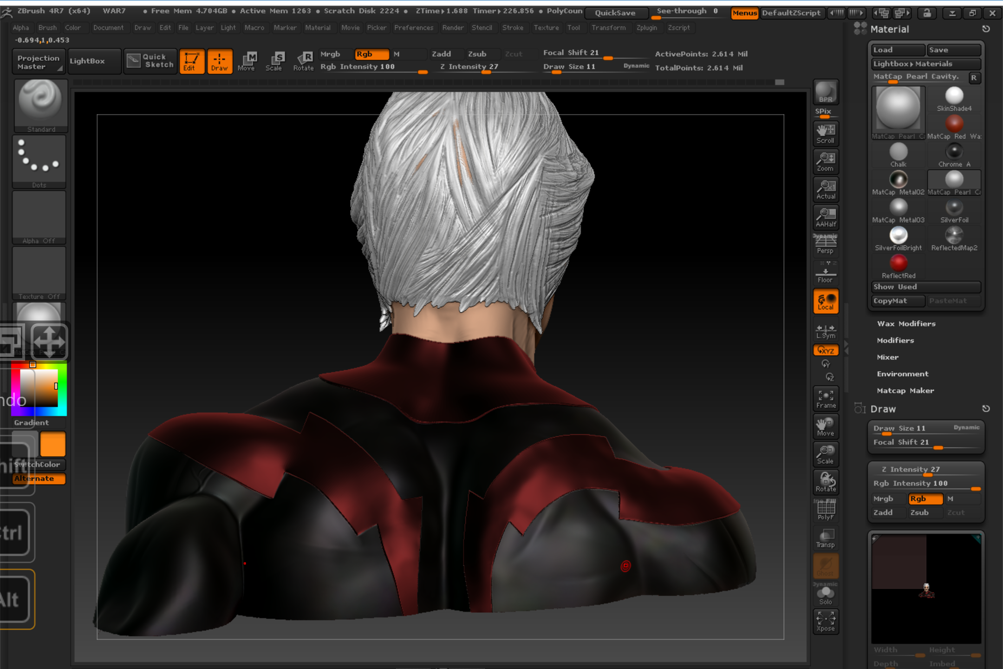This screenshot has width=1003, height=669.
Task: Click the Xpose icon
Action: point(826,622)
